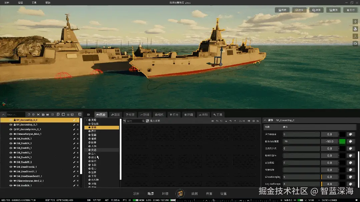Switch to the 灯光 tab
Image resolution: width=360 pixels, height=202 pixels.
(173, 114)
